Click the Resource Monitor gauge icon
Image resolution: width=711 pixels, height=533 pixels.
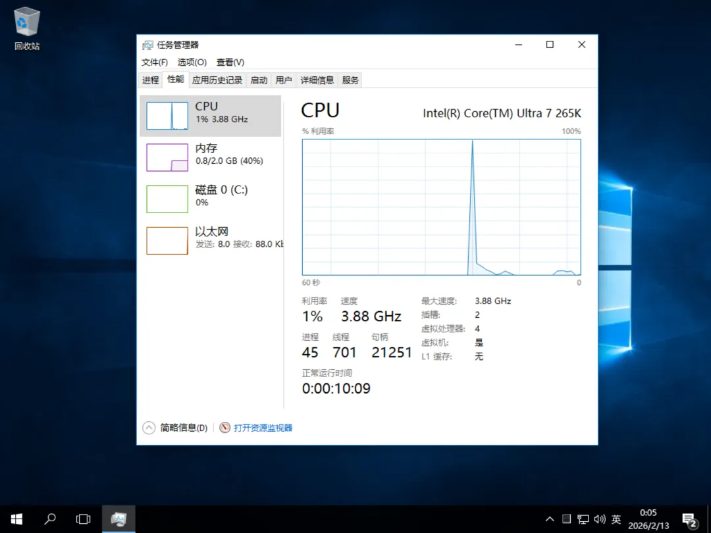pyautogui.click(x=224, y=428)
